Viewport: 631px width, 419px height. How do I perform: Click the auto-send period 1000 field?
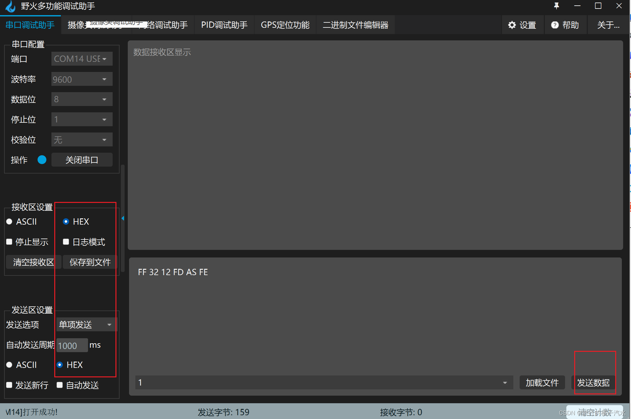pyautogui.click(x=72, y=345)
